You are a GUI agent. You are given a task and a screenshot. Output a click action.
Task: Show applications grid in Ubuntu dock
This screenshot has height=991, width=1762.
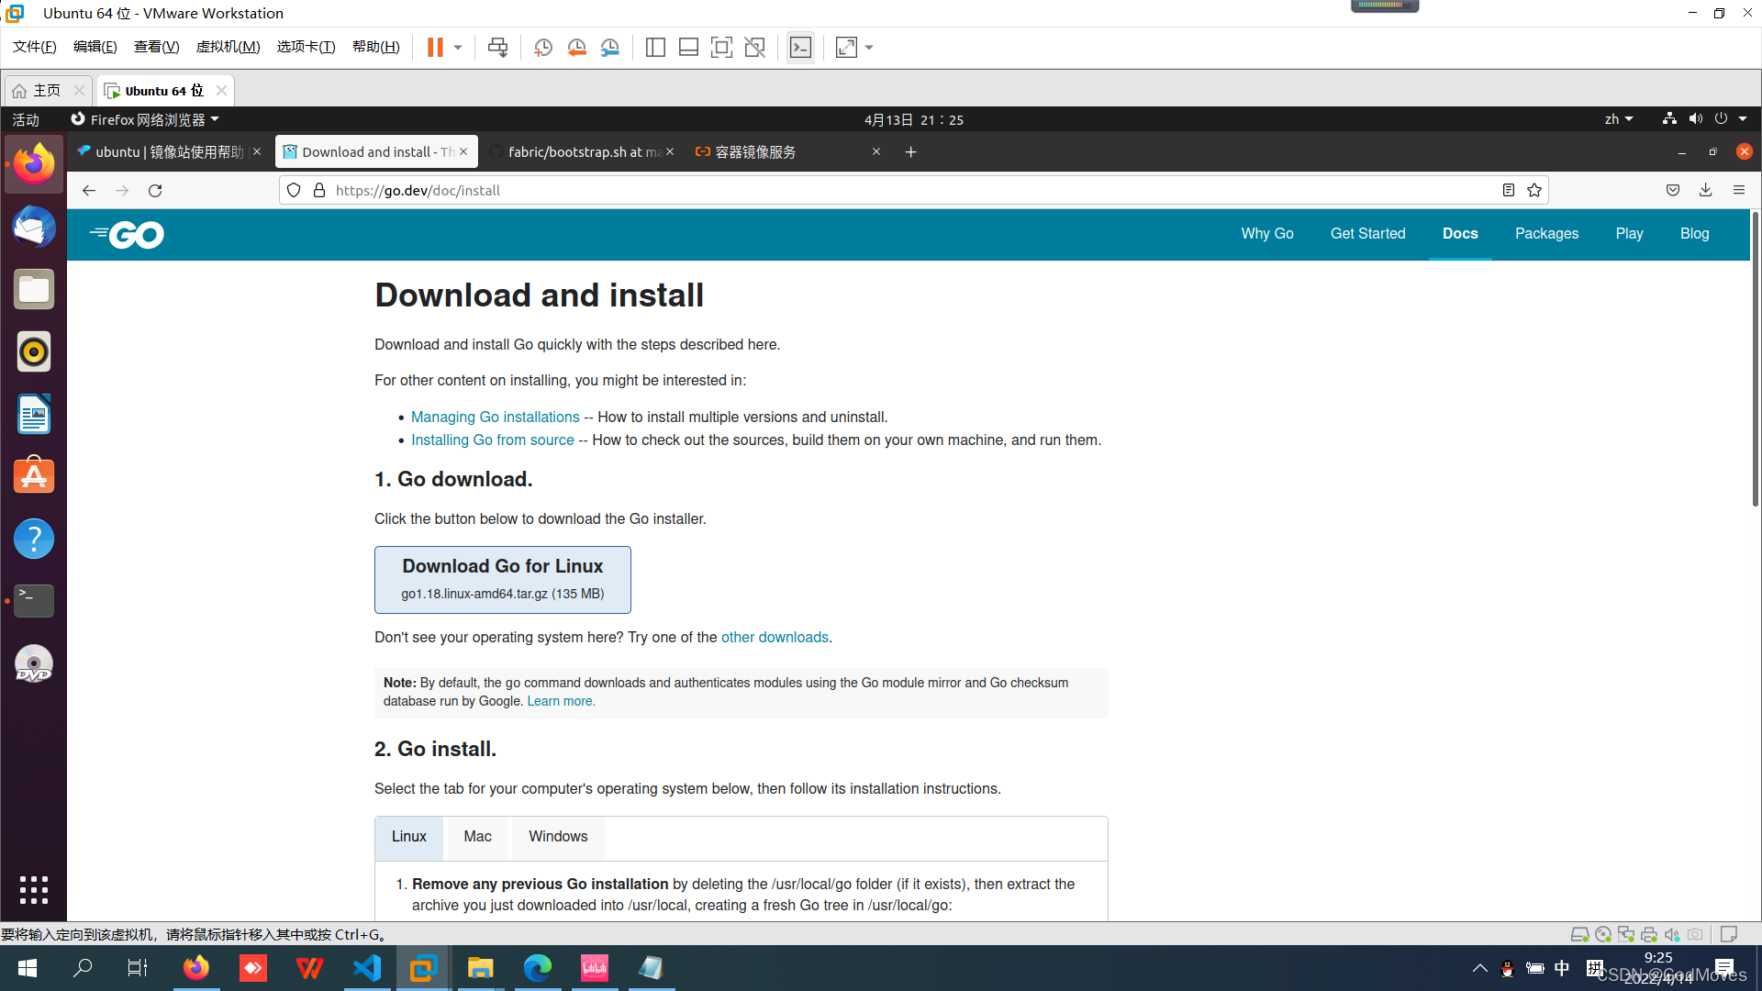click(x=34, y=889)
